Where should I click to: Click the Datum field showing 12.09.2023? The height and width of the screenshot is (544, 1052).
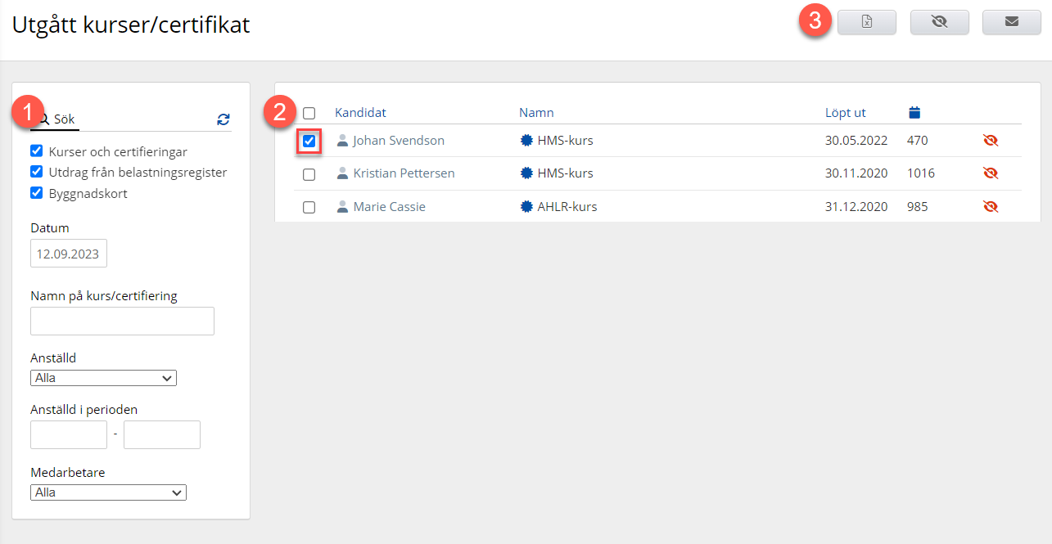[x=68, y=254]
